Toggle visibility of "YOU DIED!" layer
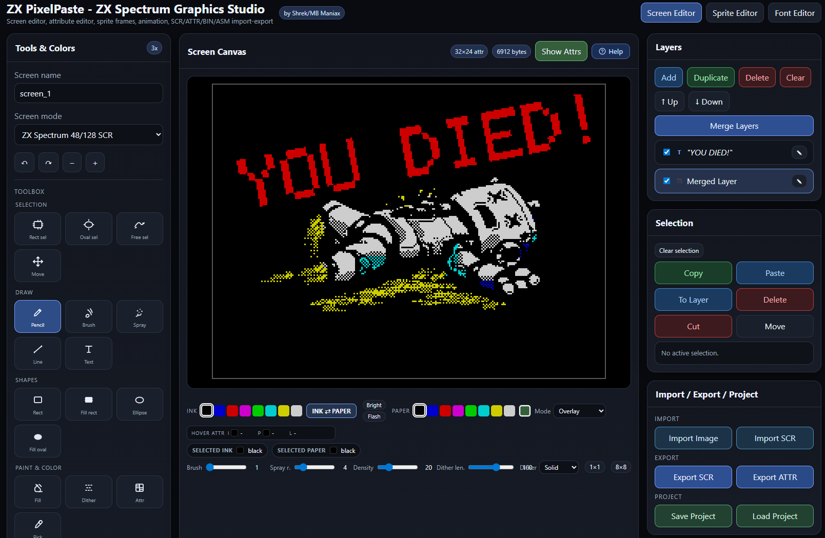This screenshot has width=825, height=538. (x=666, y=152)
